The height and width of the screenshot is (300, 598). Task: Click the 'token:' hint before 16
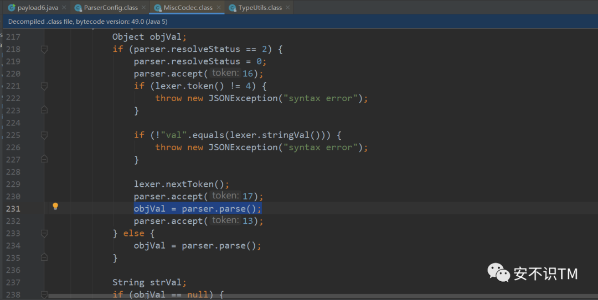(225, 73)
